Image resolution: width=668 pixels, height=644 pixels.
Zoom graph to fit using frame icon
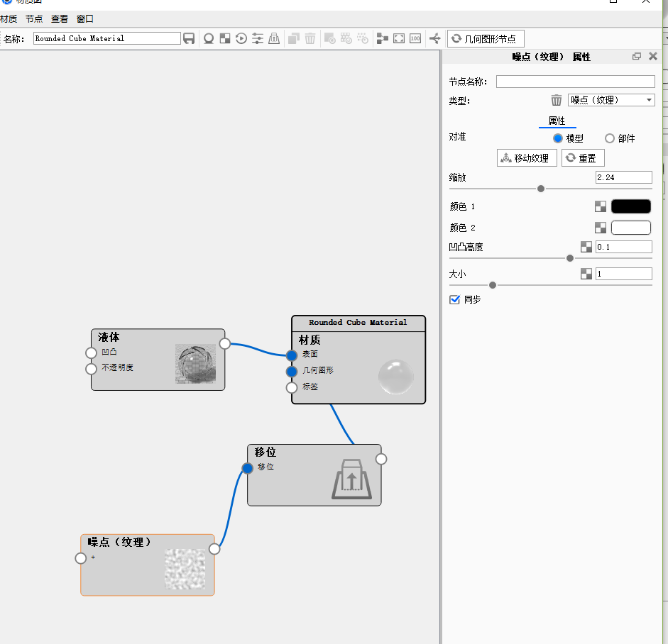[399, 39]
